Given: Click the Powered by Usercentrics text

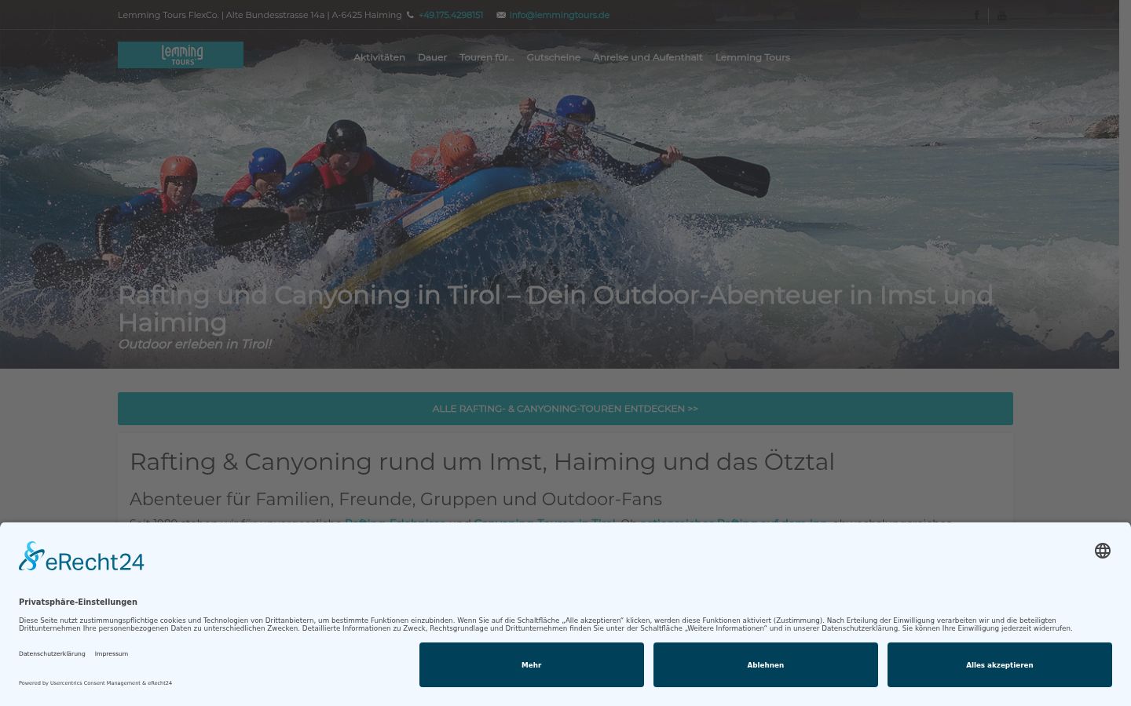Looking at the screenshot, I should [95, 683].
